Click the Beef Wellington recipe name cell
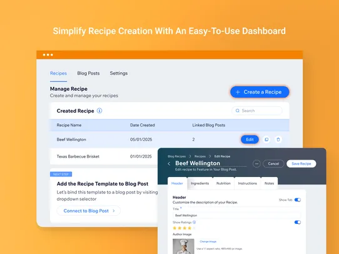Screen dimensions: 339x254 [71, 140]
